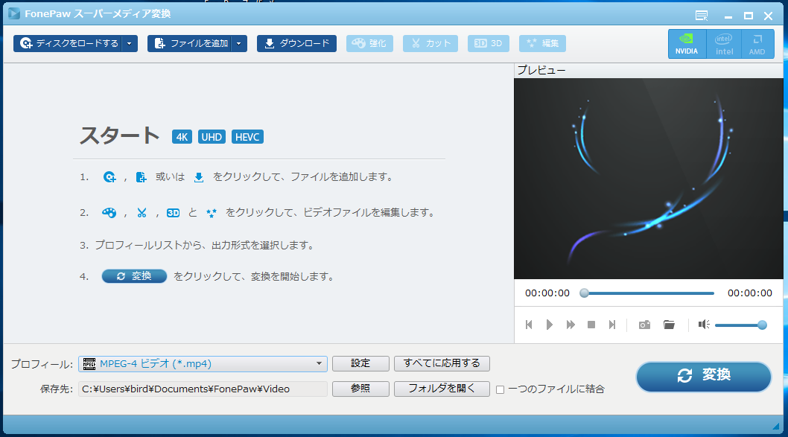
Task: Click the MPEG icon in profile box
Action: pos(89,364)
